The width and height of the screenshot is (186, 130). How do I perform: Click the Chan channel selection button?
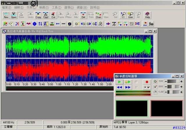(x=98, y=15)
